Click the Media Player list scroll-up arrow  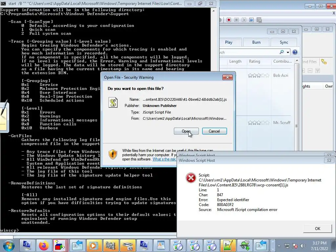297,61
